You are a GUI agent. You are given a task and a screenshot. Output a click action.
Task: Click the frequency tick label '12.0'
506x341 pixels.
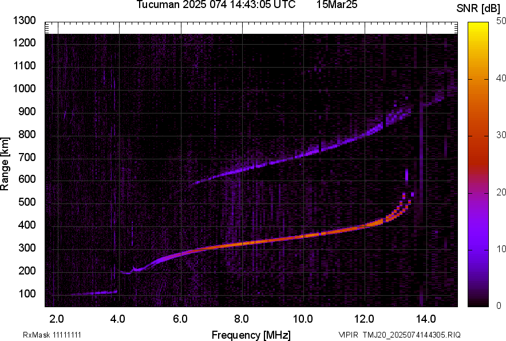coord(364,319)
